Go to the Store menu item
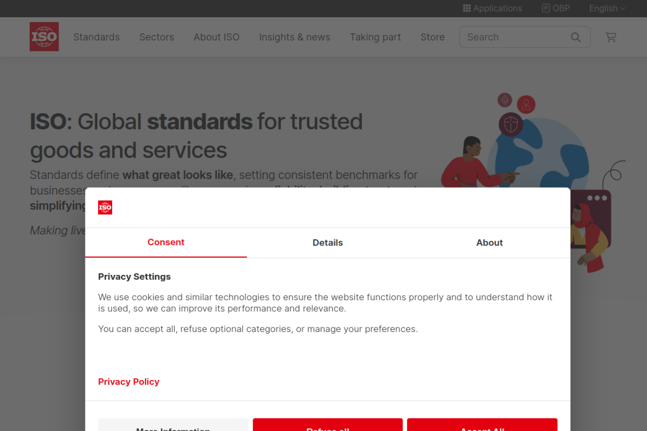 pos(433,37)
